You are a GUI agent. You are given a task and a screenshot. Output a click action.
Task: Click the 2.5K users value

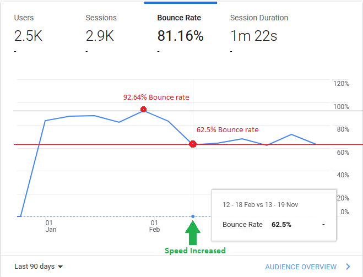tap(29, 37)
